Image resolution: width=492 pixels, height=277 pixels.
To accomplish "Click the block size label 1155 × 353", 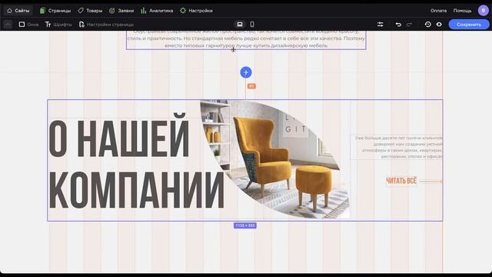I will pyautogui.click(x=245, y=225).
